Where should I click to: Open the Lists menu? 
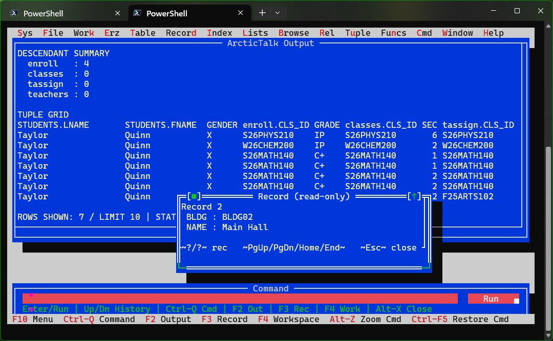pos(255,33)
